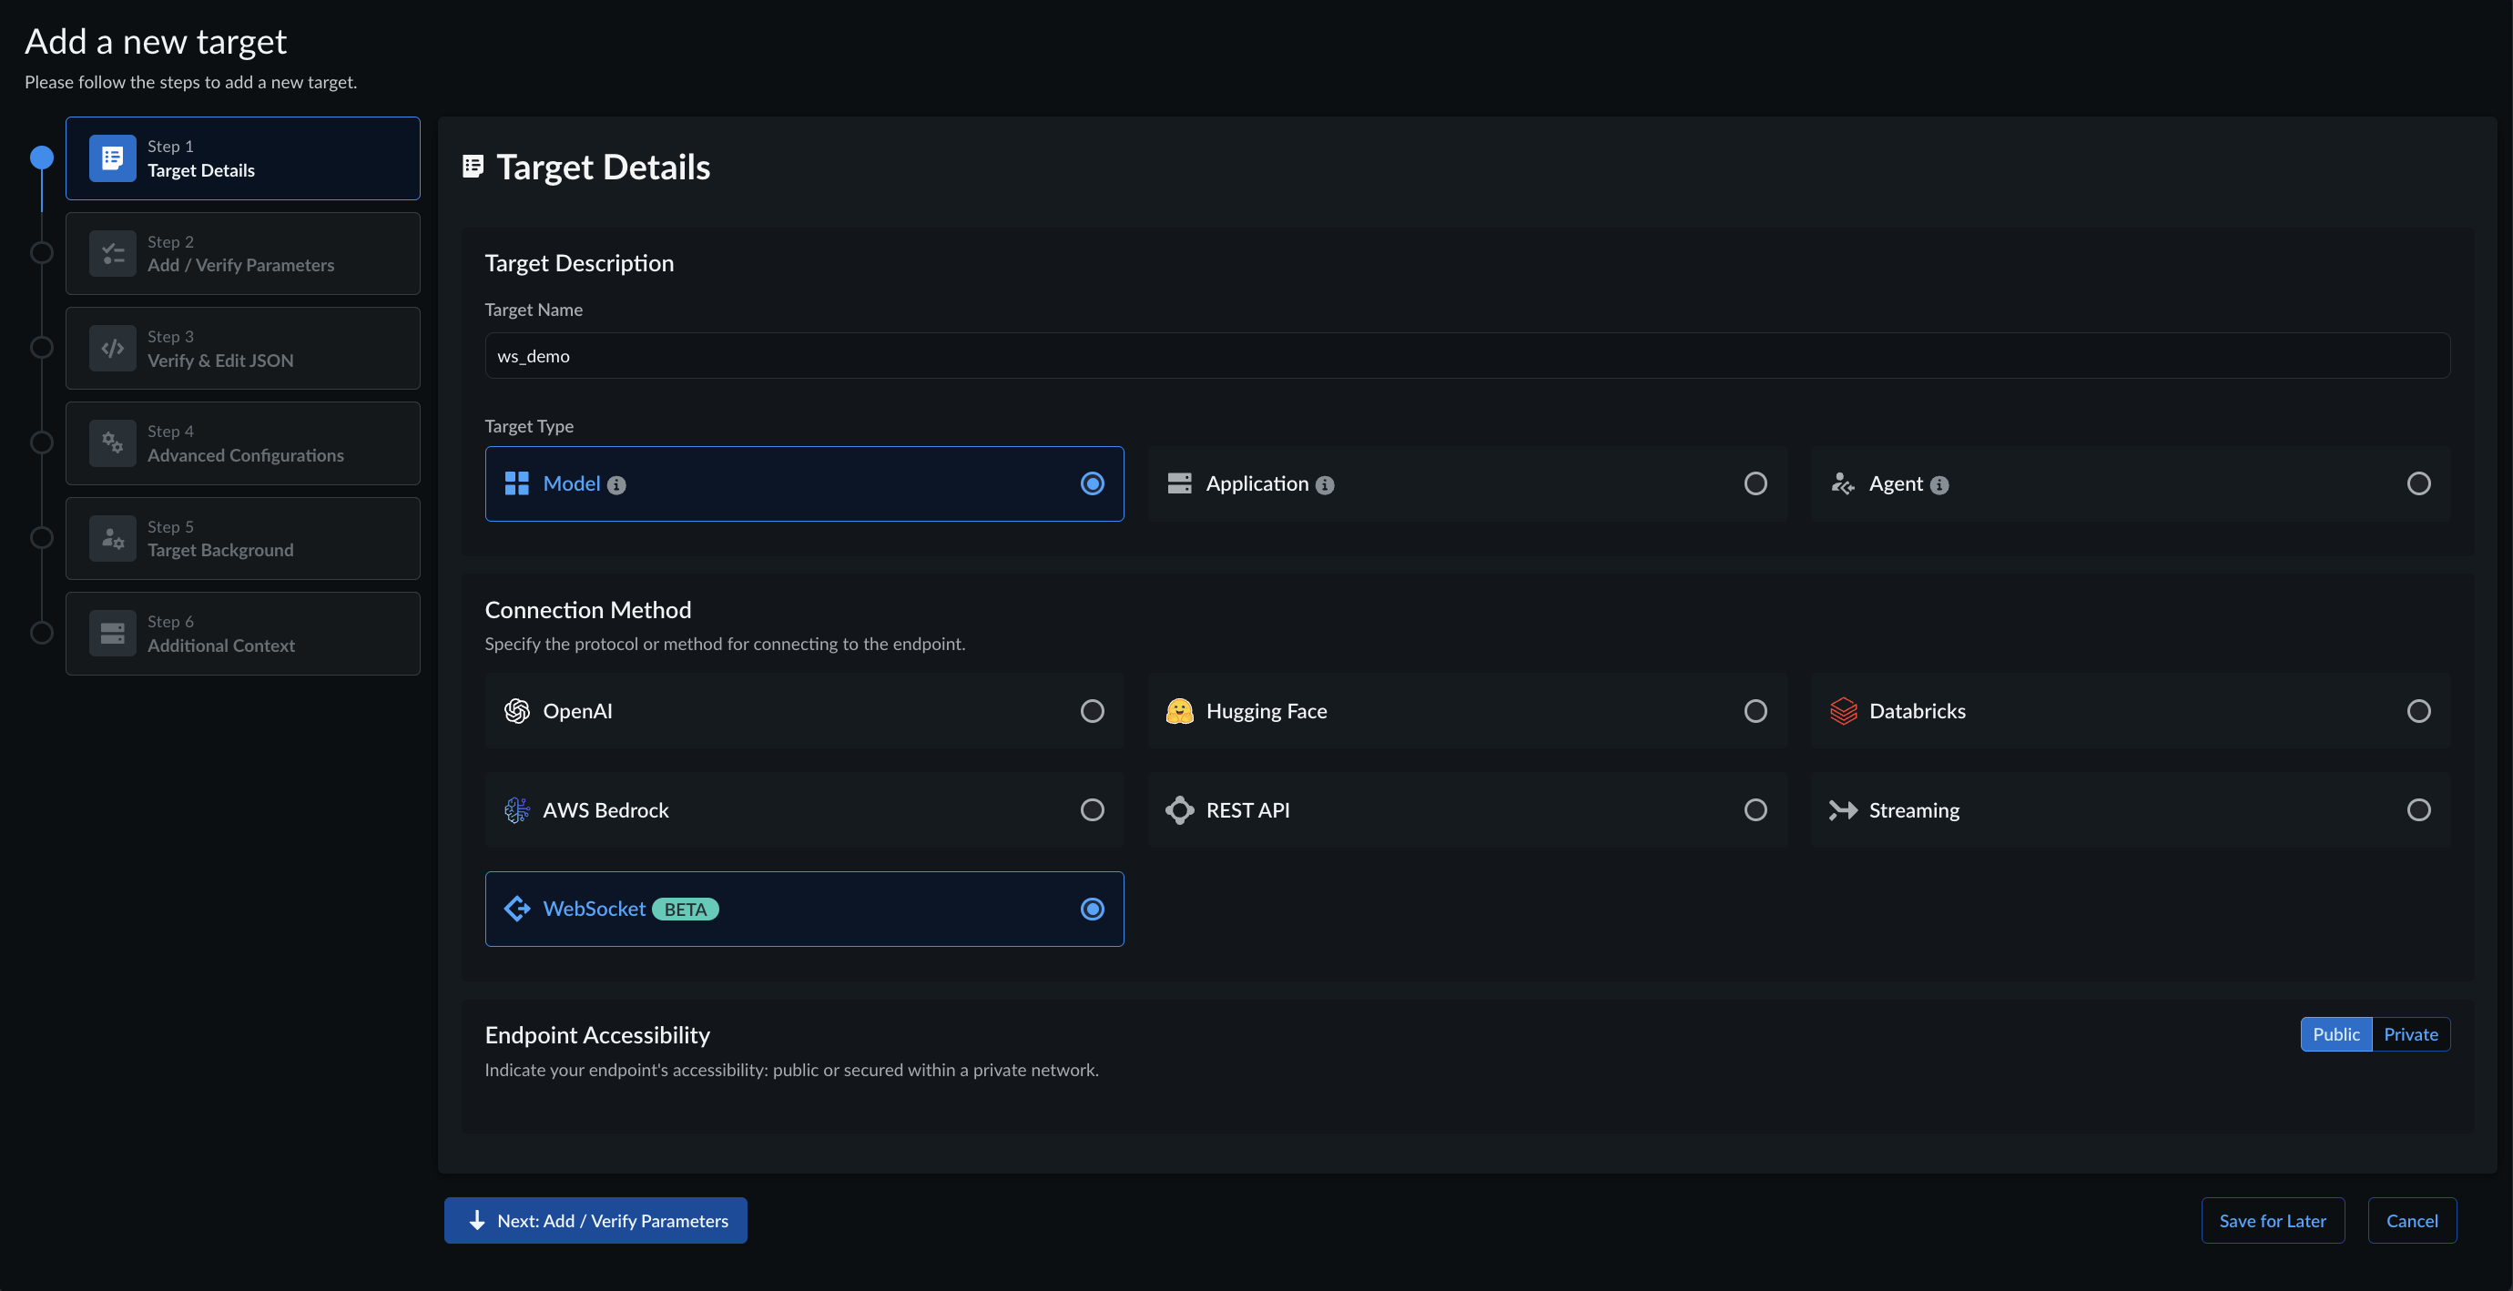
Task: Click the Hugging Face emoji icon
Action: pos(1179,711)
